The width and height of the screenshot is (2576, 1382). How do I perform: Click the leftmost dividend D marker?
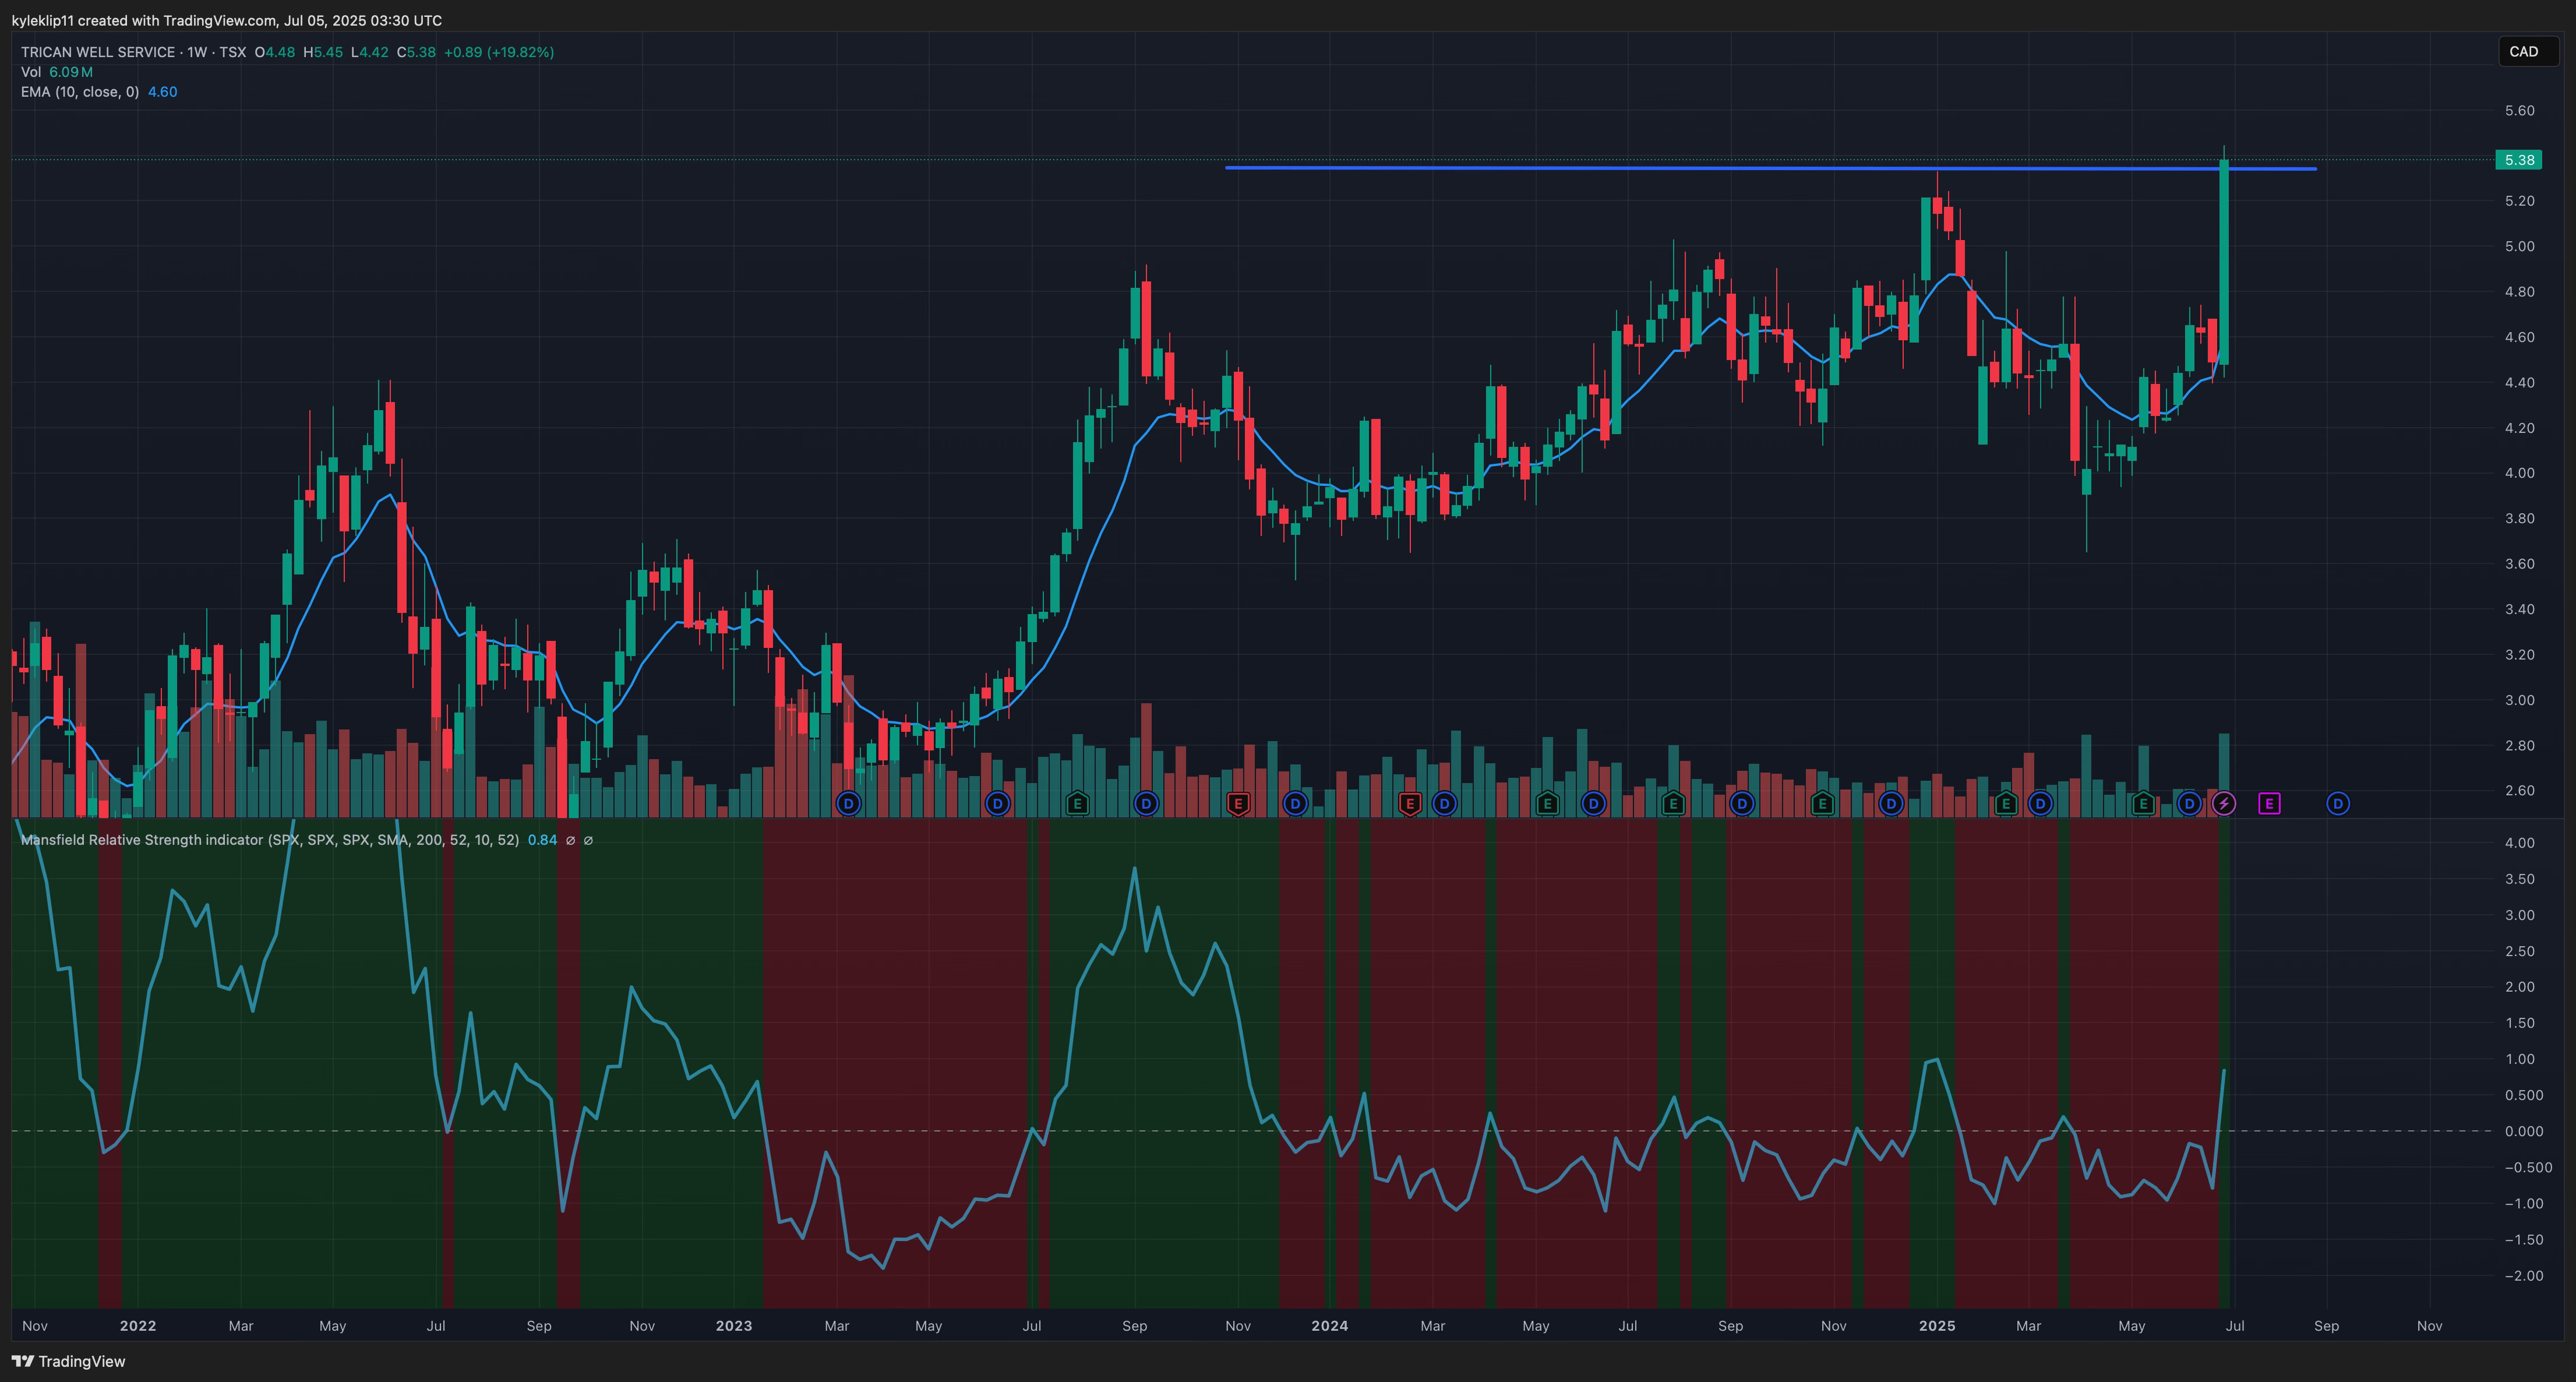848,803
